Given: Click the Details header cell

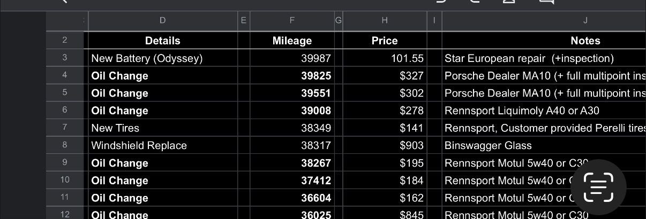Looking at the screenshot, I should click(x=162, y=41).
